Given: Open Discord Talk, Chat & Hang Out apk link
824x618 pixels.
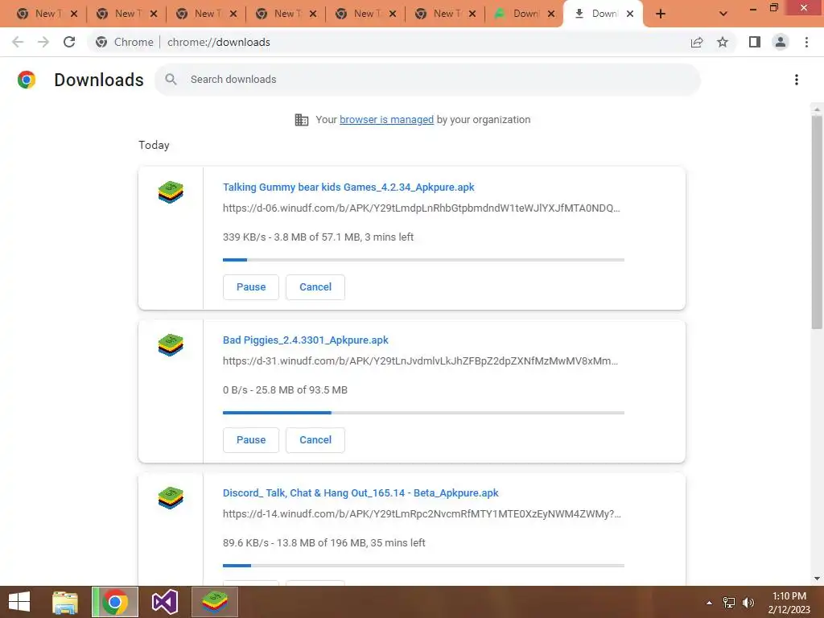Looking at the screenshot, I should [x=360, y=493].
